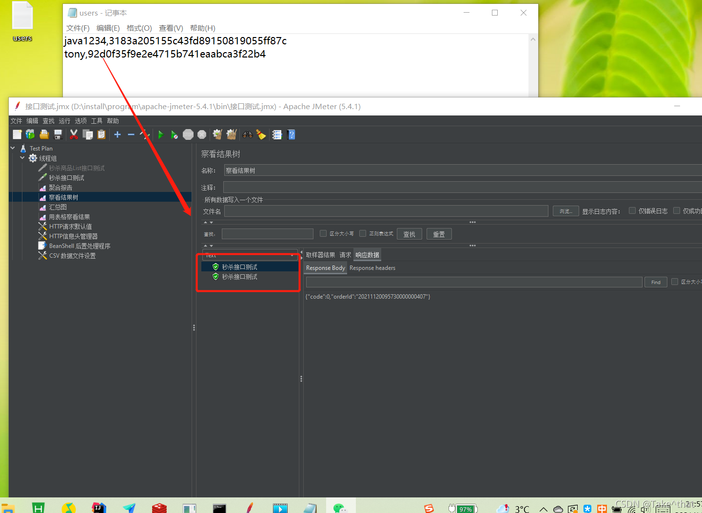Enable the 仅成功日志 checkbox
Viewport: 702px width, 513px height.
pos(677,210)
